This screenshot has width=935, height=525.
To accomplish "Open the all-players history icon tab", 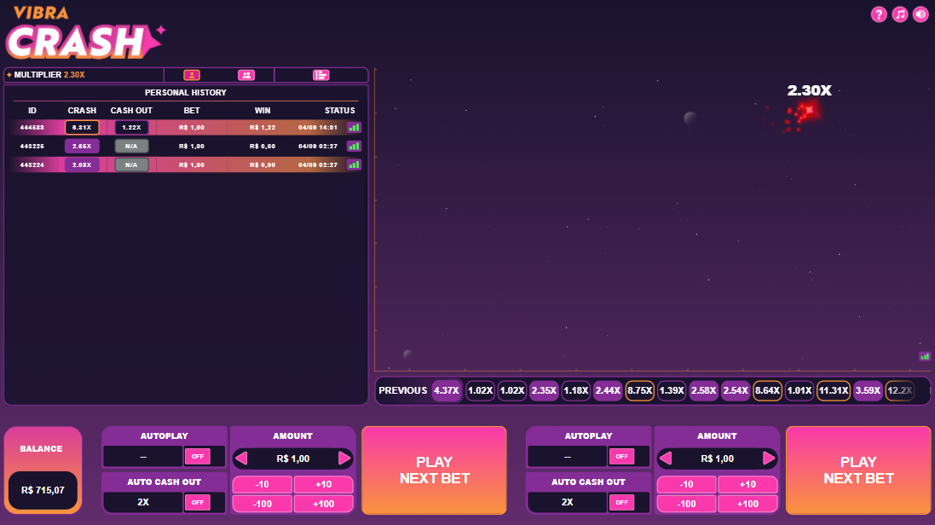I will (246, 75).
